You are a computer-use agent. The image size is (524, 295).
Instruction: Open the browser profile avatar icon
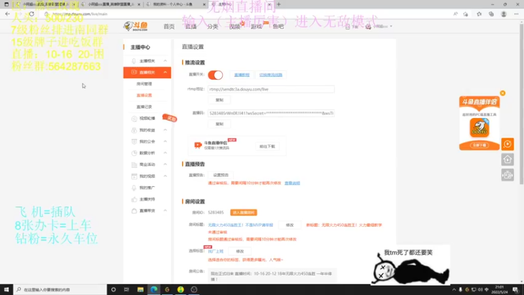[x=504, y=14]
